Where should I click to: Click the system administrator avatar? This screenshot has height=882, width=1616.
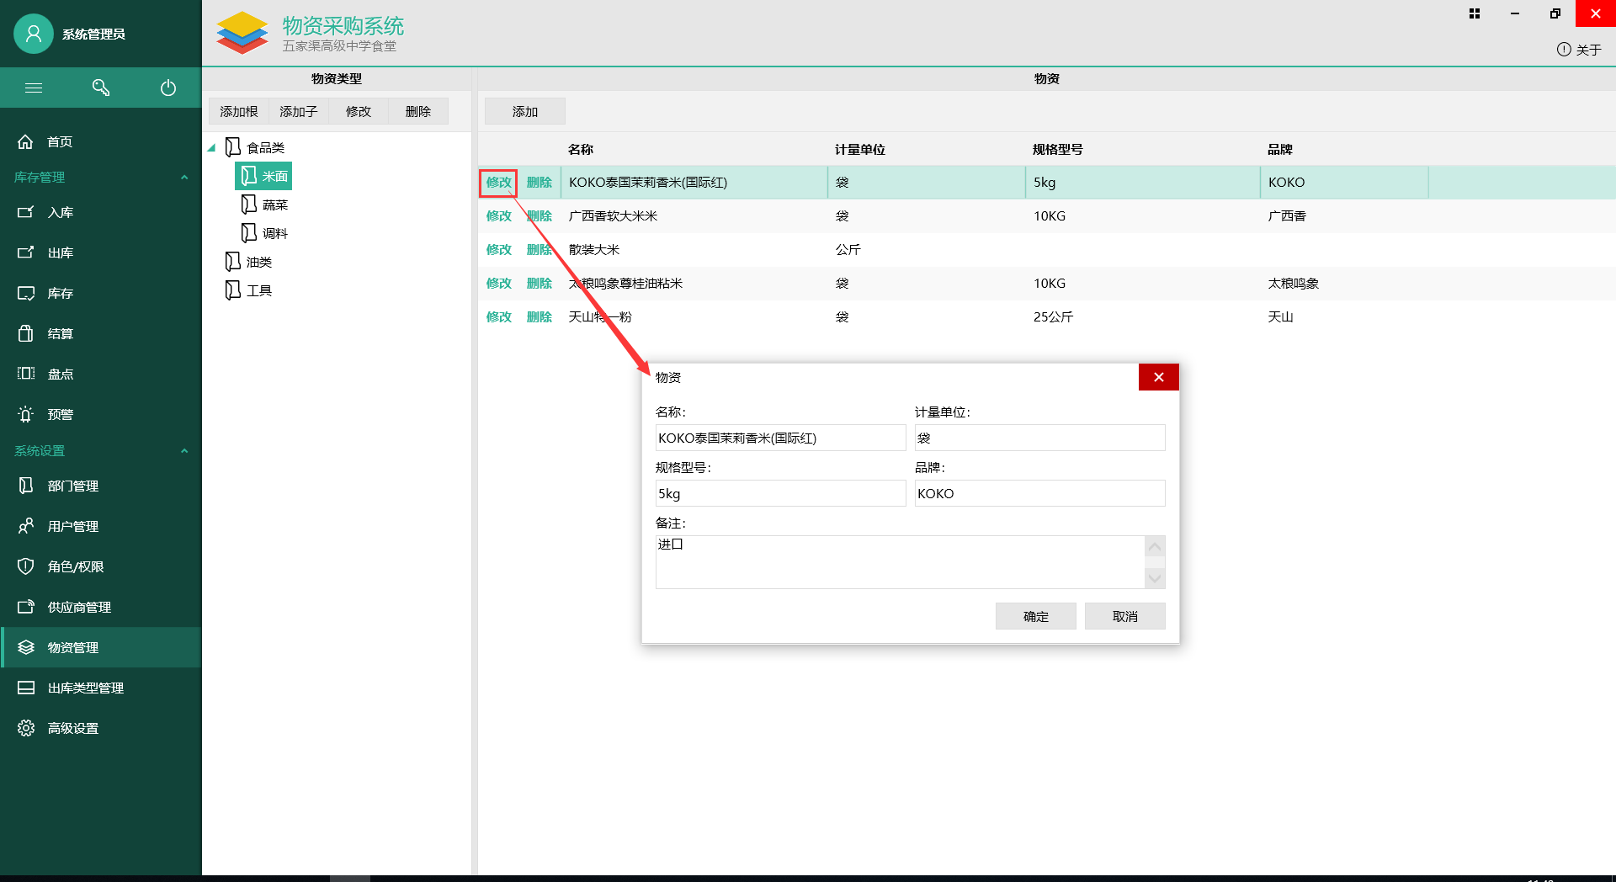click(x=34, y=34)
